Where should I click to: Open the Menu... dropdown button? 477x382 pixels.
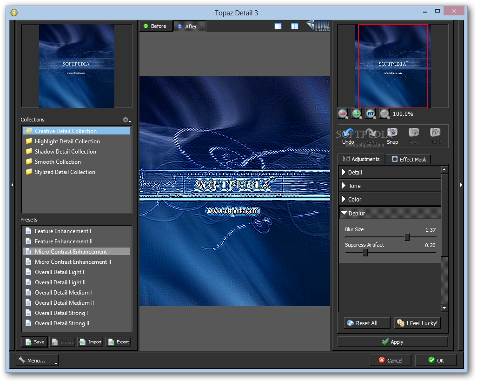37,361
